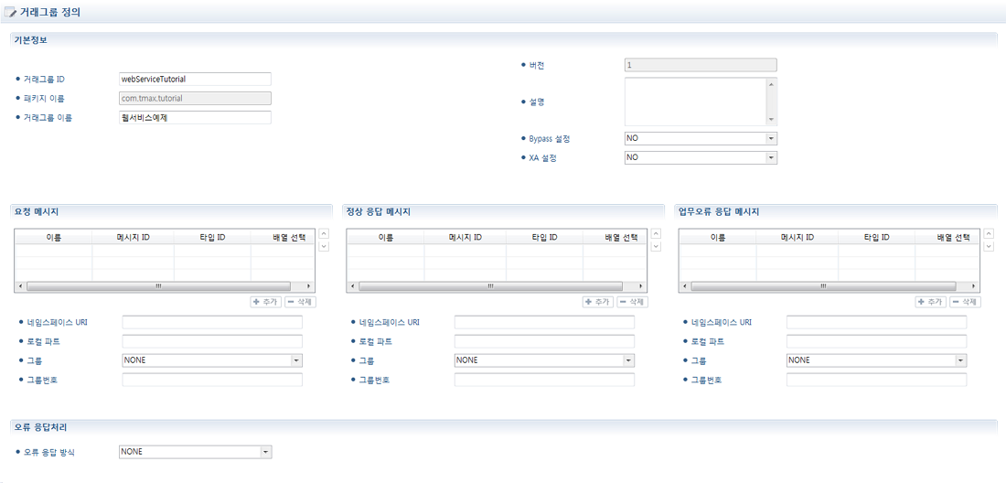This screenshot has width=1006, height=483.
Task: Click the 거래그룹 ID input field
Action: tap(195, 79)
